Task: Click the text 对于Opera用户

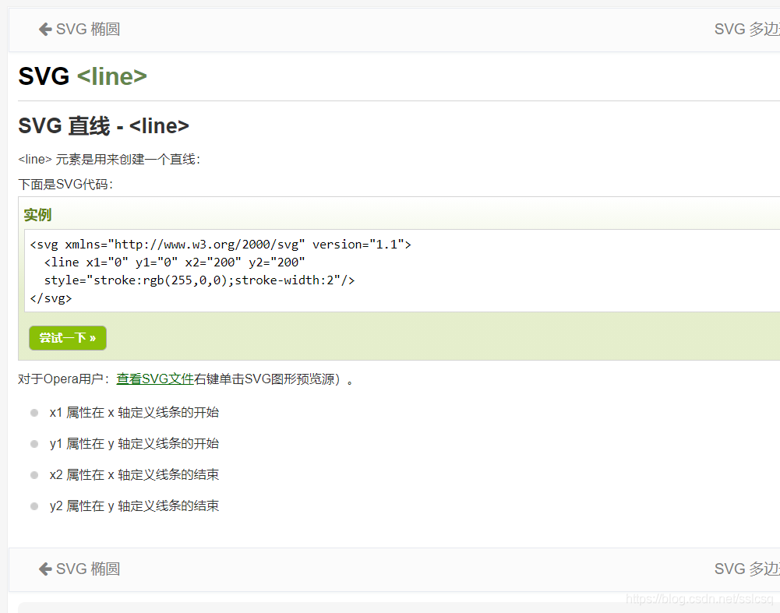Action: click(64, 379)
